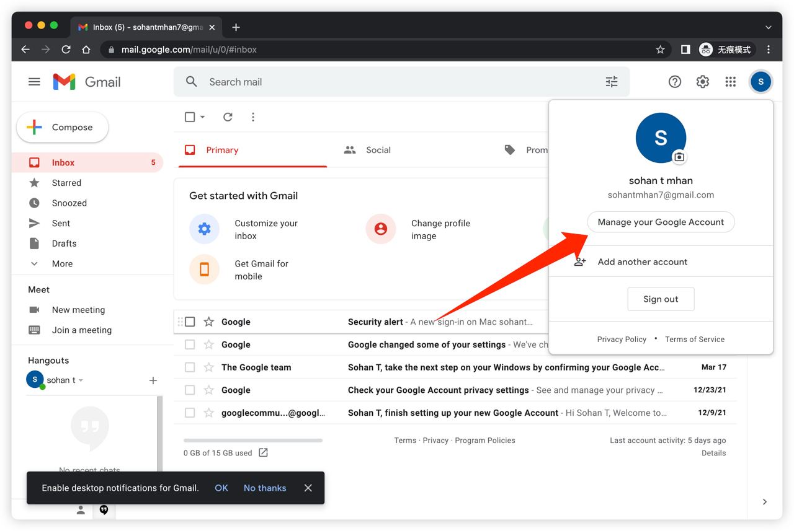Image resolution: width=794 pixels, height=531 pixels.
Task: Star the Security alert email
Action: click(209, 322)
